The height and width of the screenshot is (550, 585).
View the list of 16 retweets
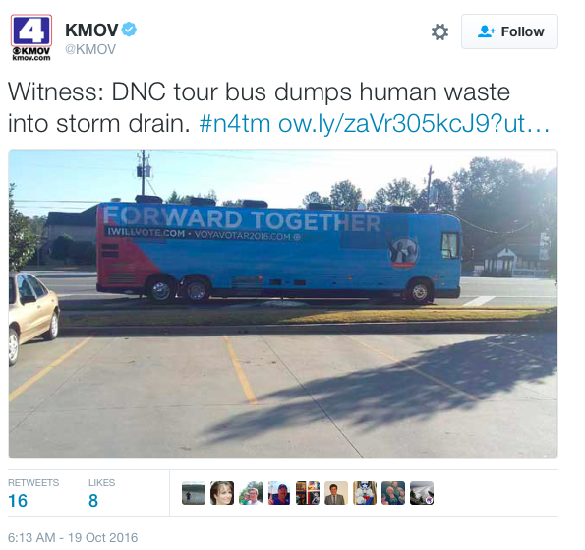[33, 493]
